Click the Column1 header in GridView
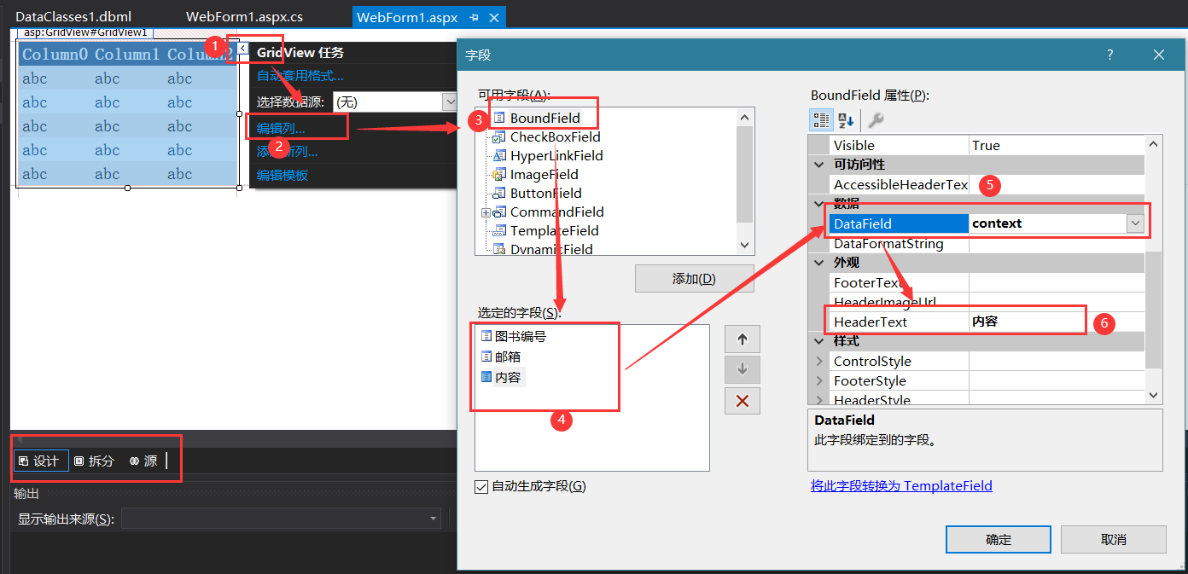 (127, 55)
